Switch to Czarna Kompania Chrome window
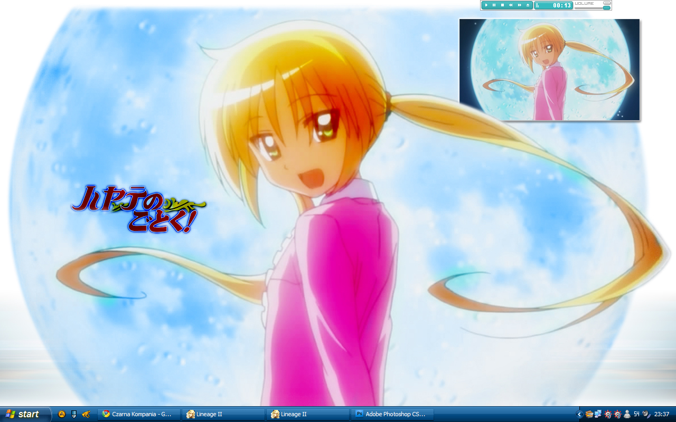The width and height of the screenshot is (676, 422). click(x=138, y=414)
